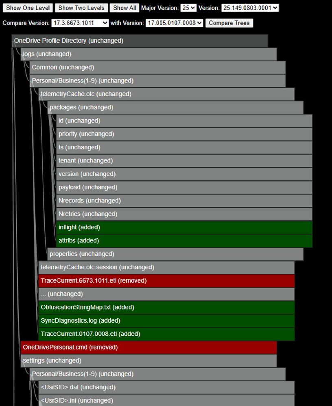Click the Compare Trees button
Image resolution: width=332 pixels, height=406 pixels.
(x=229, y=23)
